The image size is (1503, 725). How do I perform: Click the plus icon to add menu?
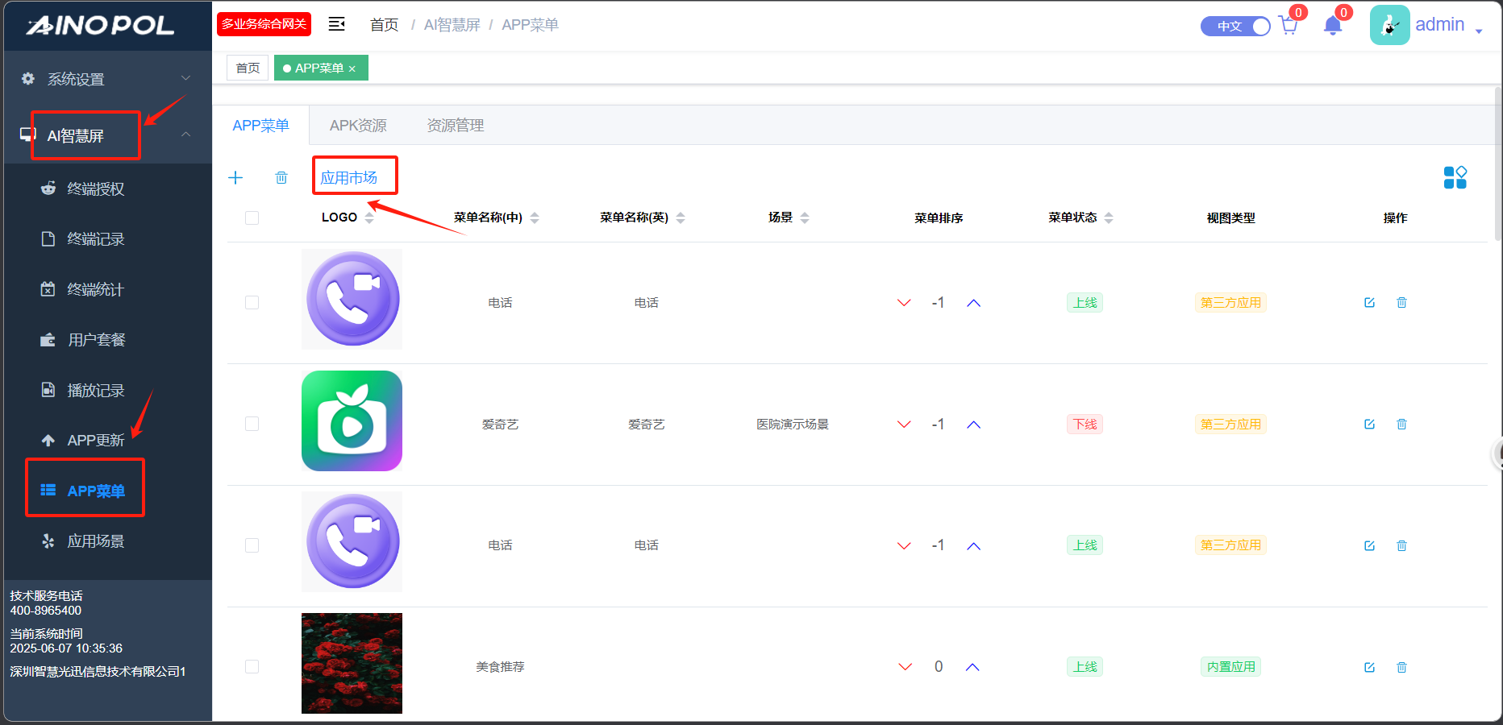235,177
